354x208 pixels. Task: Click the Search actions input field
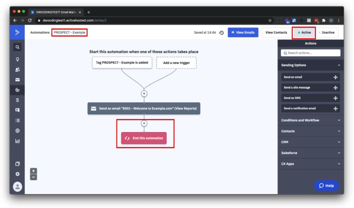(311, 53)
